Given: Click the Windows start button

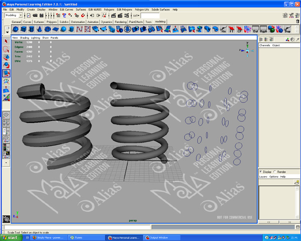Looking at the screenshot, I should [x=11, y=237].
